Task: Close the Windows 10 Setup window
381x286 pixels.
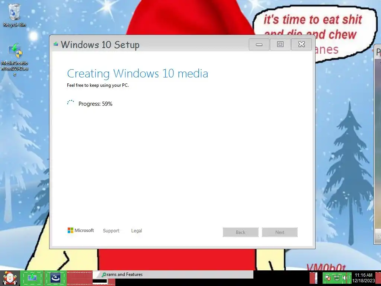Action: 301,44
